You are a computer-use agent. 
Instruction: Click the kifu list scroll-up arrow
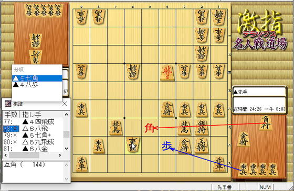(67, 114)
